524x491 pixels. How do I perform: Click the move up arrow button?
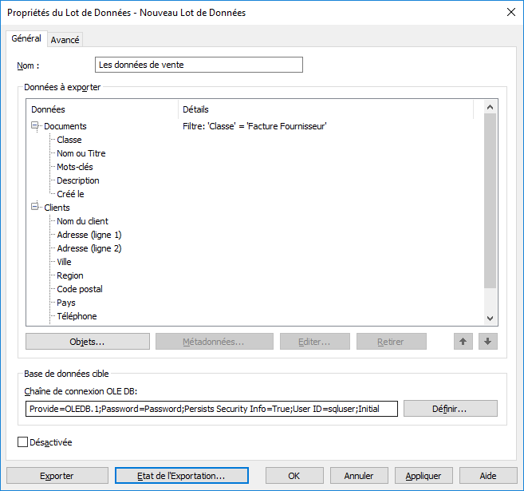click(x=463, y=342)
